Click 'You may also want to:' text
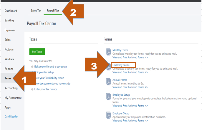The image size is (202, 130). coord(41,61)
